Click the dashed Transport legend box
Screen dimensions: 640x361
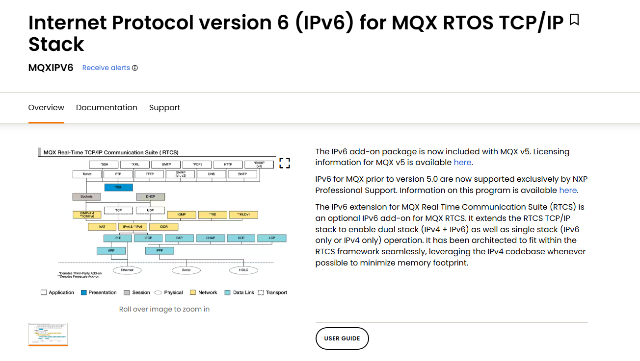pyautogui.click(x=261, y=292)
